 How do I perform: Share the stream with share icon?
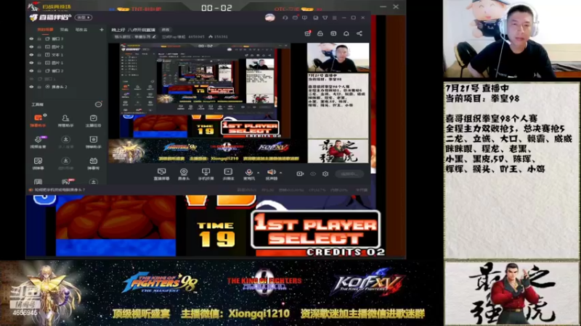(359, 33)
